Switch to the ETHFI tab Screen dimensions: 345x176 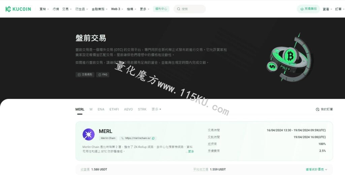click(x=114, y=109)
